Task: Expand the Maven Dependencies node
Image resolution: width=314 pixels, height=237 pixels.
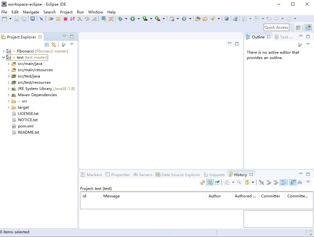Action: pos(9,95)
